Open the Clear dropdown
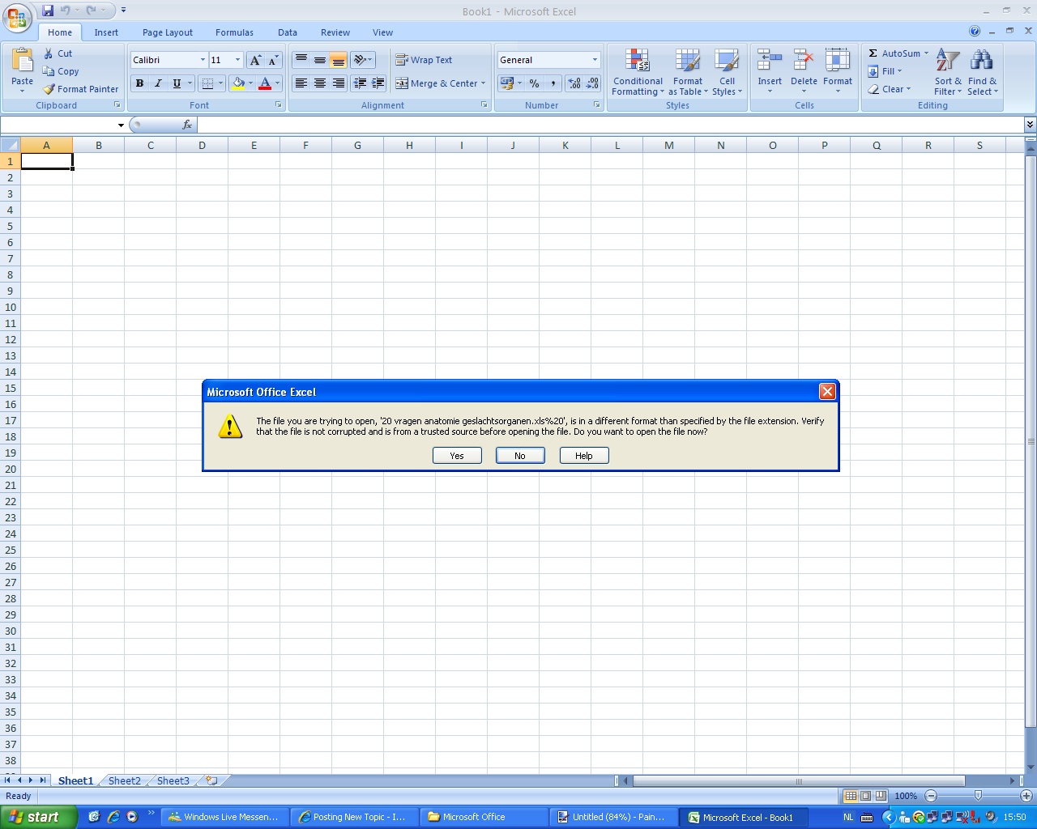 (890, 89)
